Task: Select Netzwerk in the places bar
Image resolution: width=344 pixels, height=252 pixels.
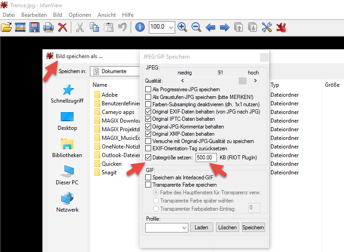Action: [67, 203]
